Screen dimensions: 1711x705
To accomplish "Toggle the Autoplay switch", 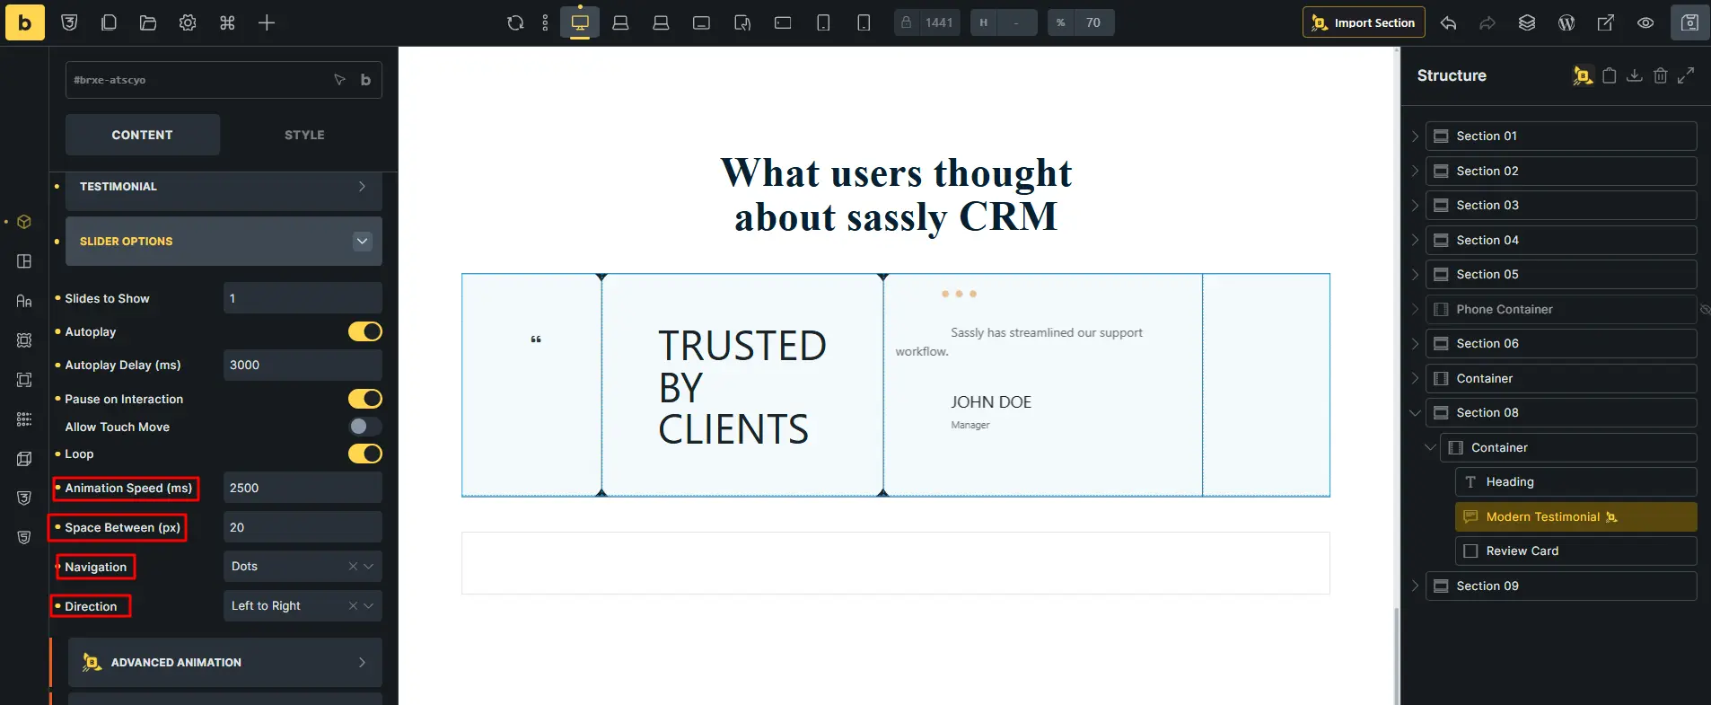I will (x=365, y=331).
